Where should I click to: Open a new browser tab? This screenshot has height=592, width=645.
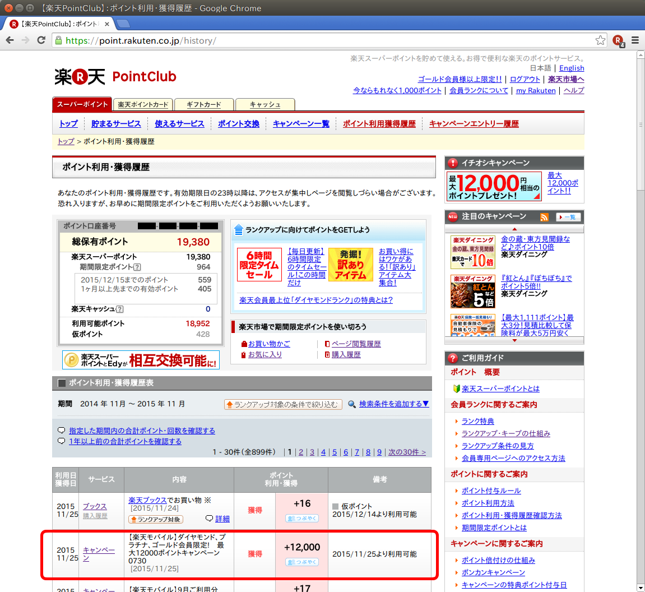pos(123,24)
